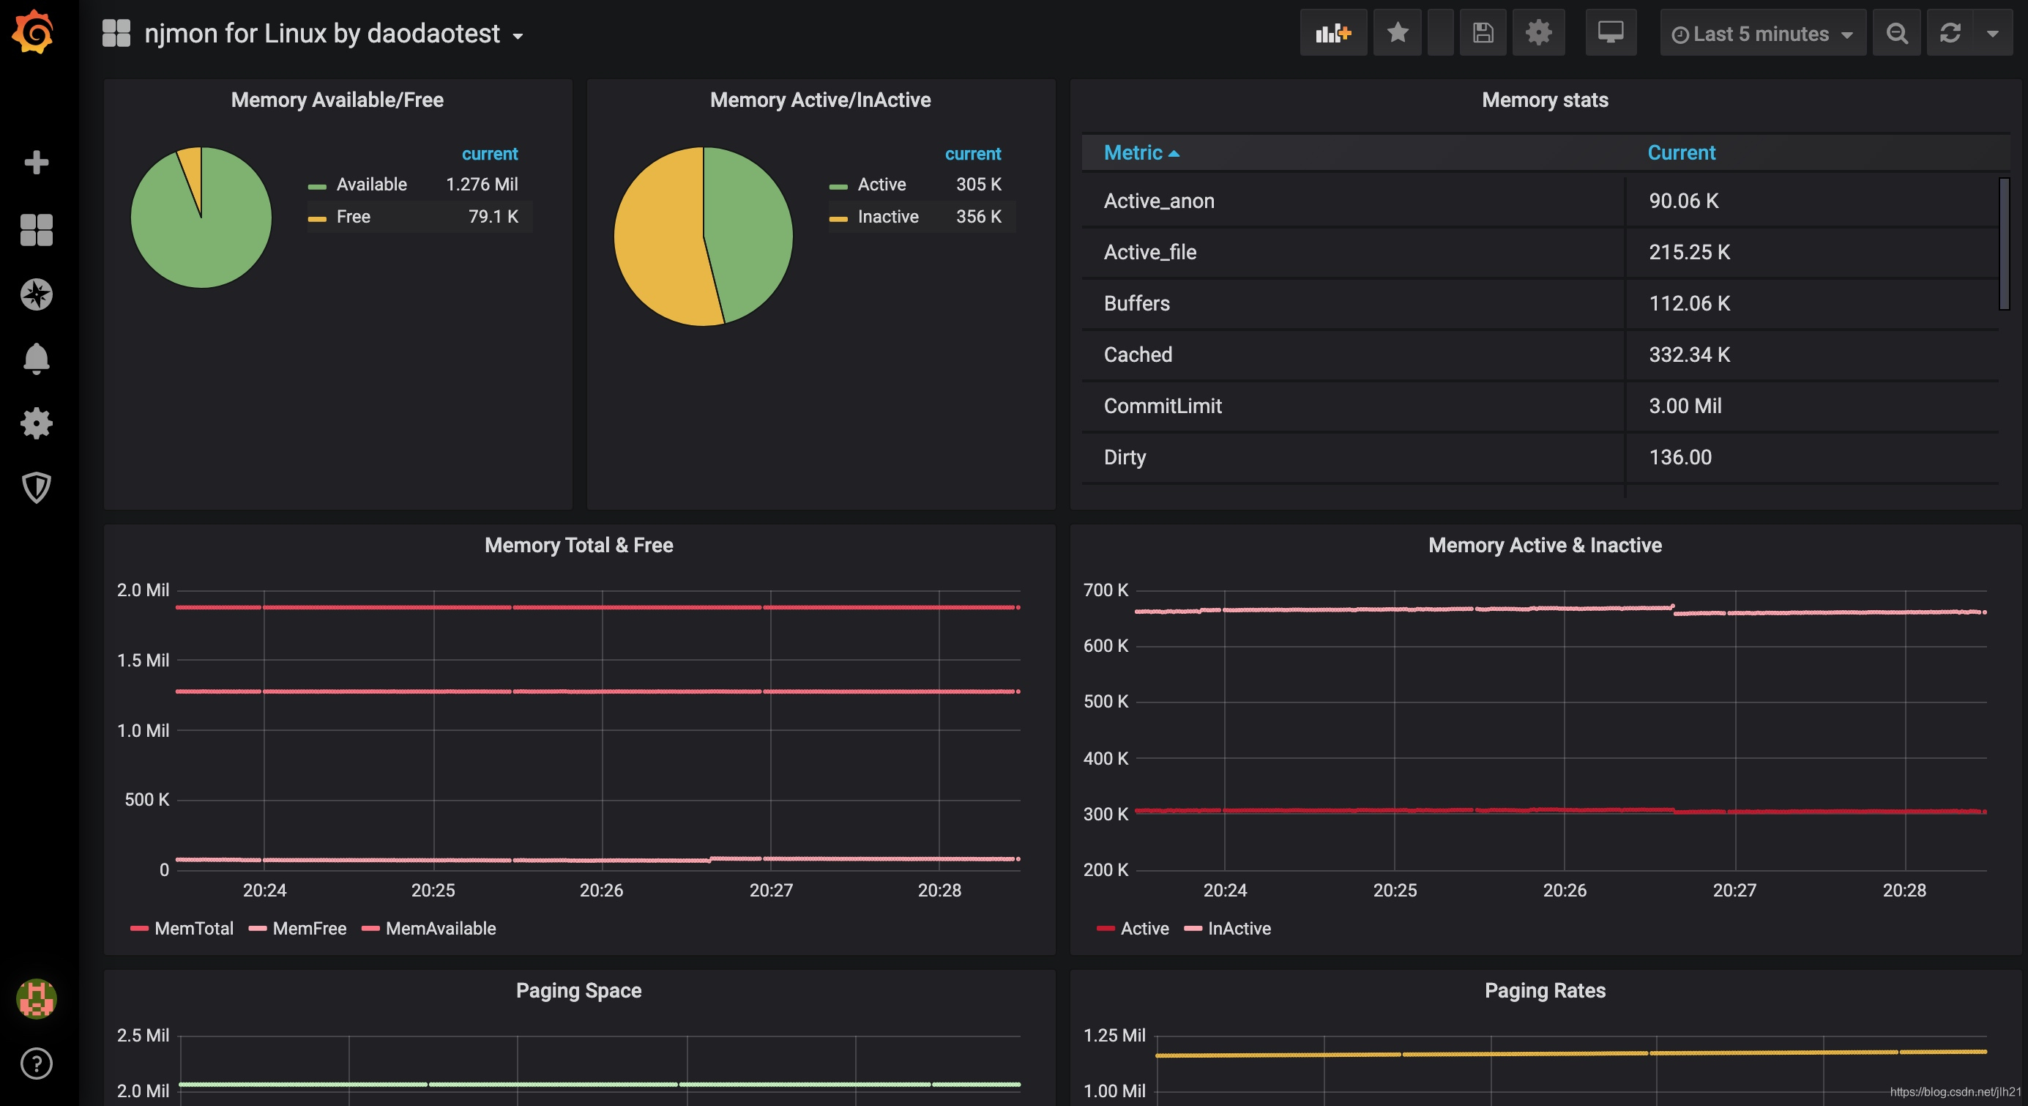Sort table by the Current column header
This screenshot has width=2028, height=1106.
pyautogui.click(x=1681, y=153)
